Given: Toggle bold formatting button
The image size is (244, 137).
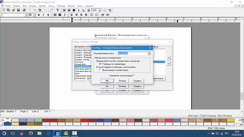Looking at the screenshot, I should tap(39, 15).
